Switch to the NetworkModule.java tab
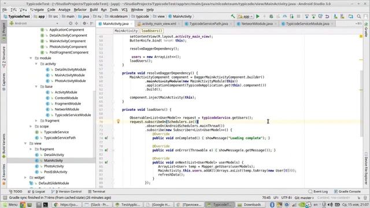This screenshot has height=208, width=370. [257, 24]
